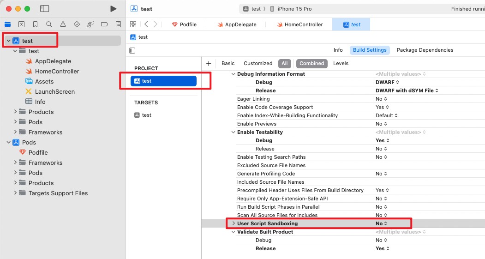Collapse Validate Built Product setting
Image resolution: width=485 pixels, height=259 pixels.
[x=233, y=232]
